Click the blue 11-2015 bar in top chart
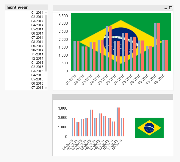The width and height of the screenshot is (180, 162). pos(155,47)
